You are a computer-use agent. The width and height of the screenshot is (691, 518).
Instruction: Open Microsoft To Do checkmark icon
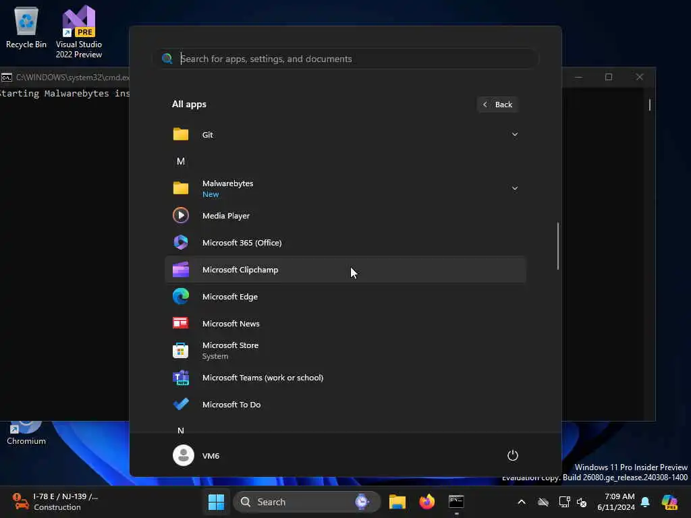coord(181,405)
